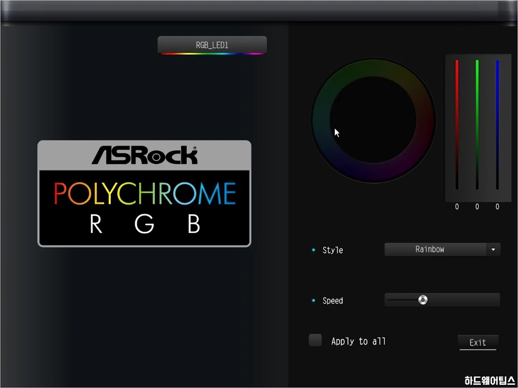
Task: Select the RGB_LED1 tab
Action: tap(212, 45)
